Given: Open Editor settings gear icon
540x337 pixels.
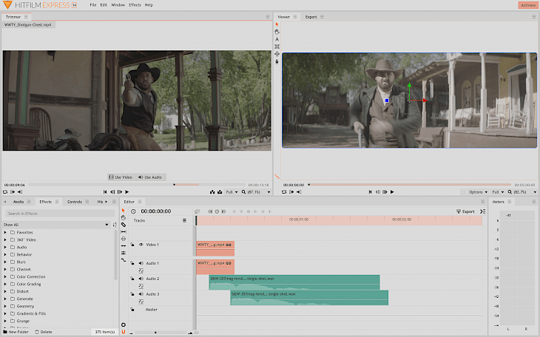Looking at the screenshot, I should click(x=124, y=324).
